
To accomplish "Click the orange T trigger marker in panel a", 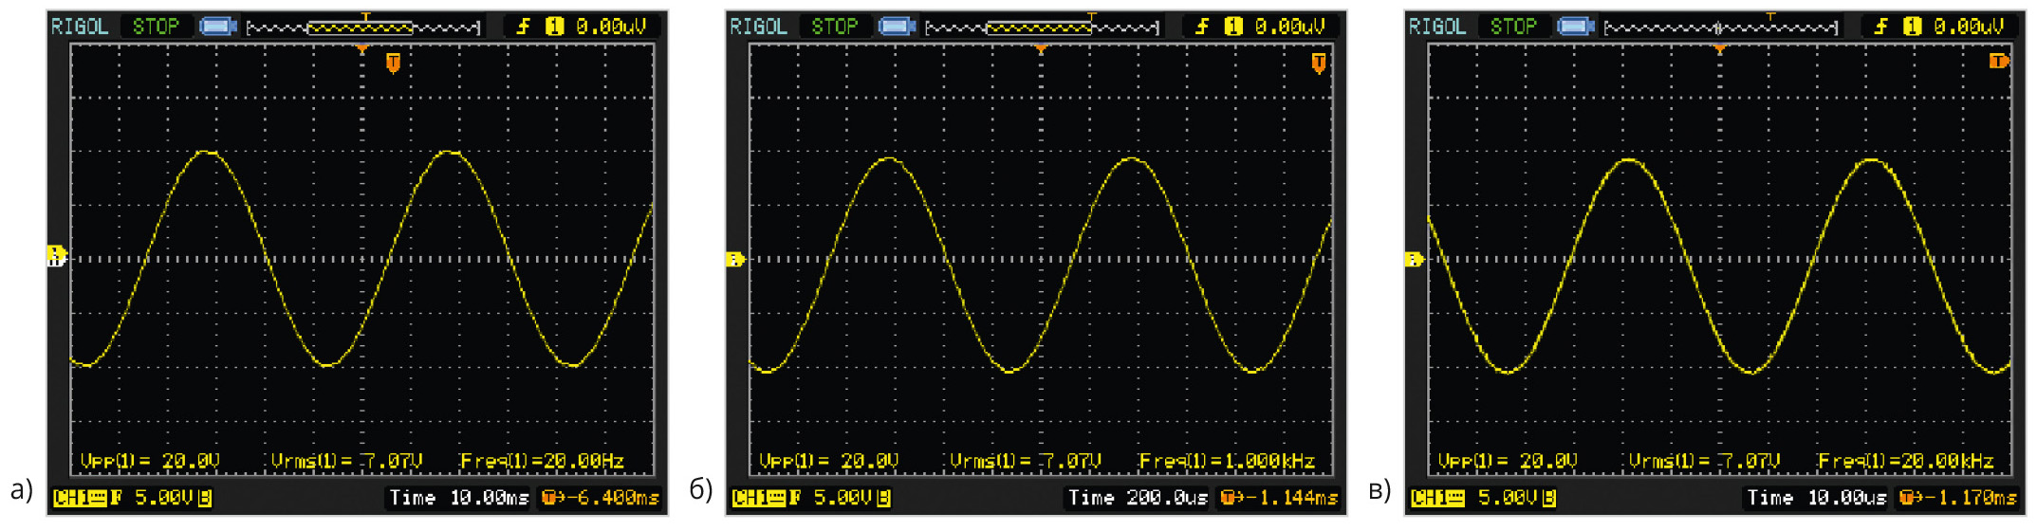I will click(393, 63).
